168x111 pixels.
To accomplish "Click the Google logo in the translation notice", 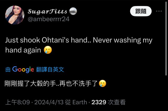I will click(23, 69).
